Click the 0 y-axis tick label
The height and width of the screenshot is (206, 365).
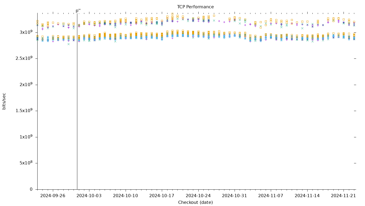coord(31,189)
